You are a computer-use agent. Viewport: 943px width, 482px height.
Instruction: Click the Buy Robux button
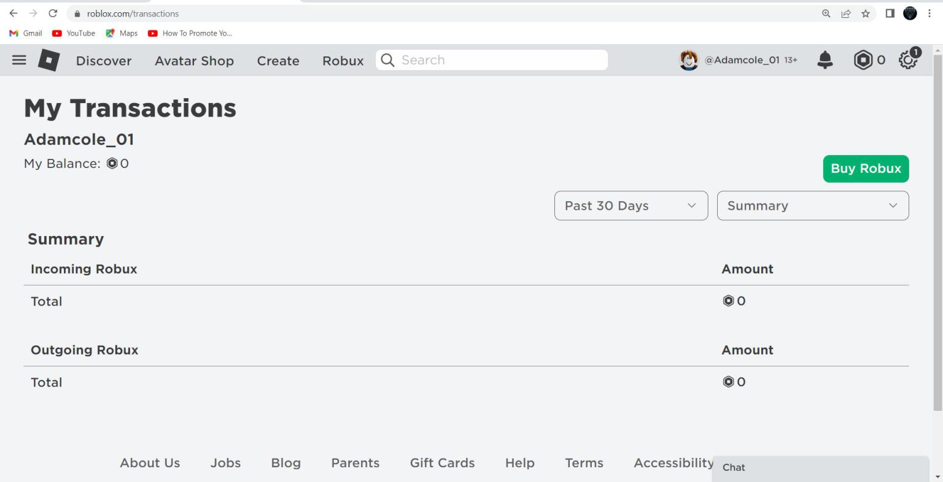point(866,169)
